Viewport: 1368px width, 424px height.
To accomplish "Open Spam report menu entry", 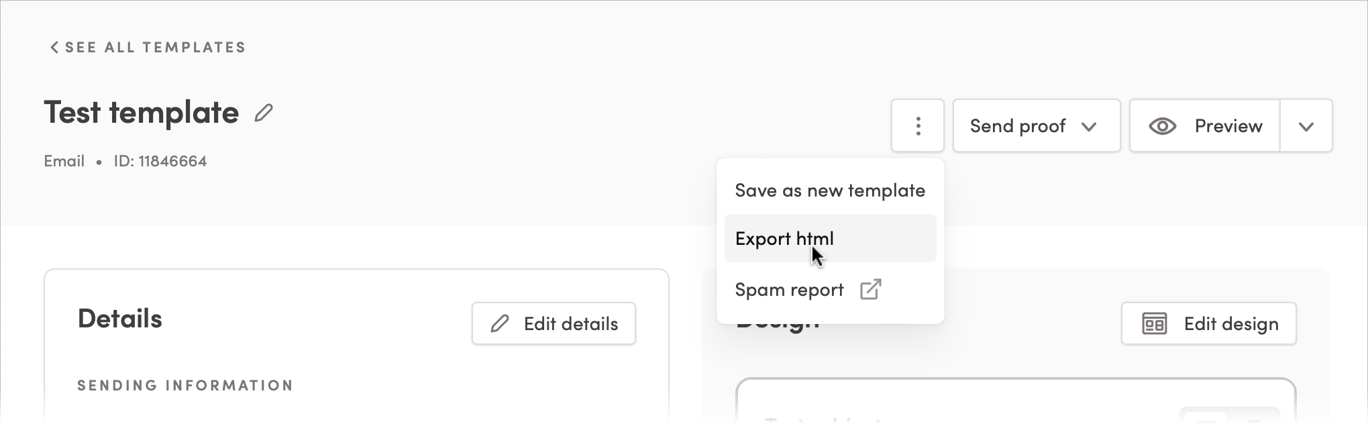I will click(789, 290).
